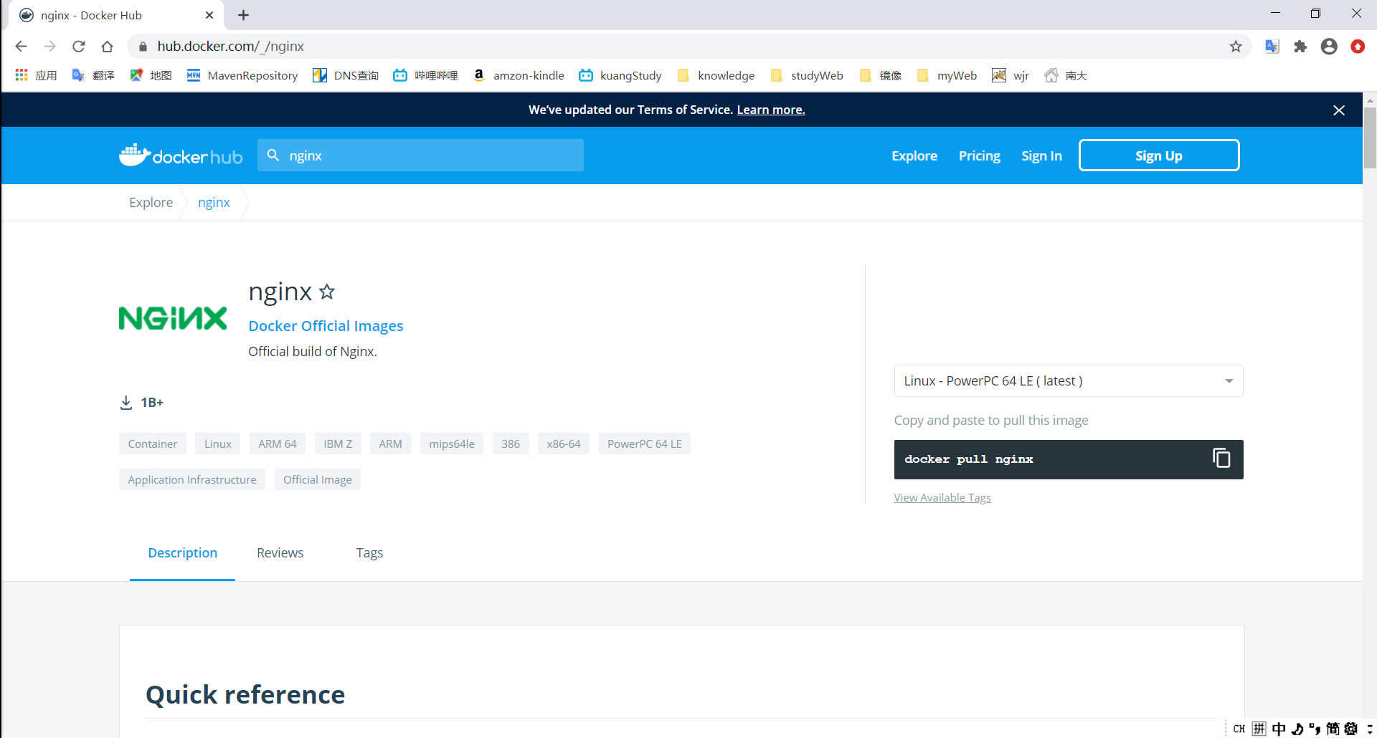Reload the page with refresh icon
This screenshot has width=1377, height=738.
tap(79, 47)
